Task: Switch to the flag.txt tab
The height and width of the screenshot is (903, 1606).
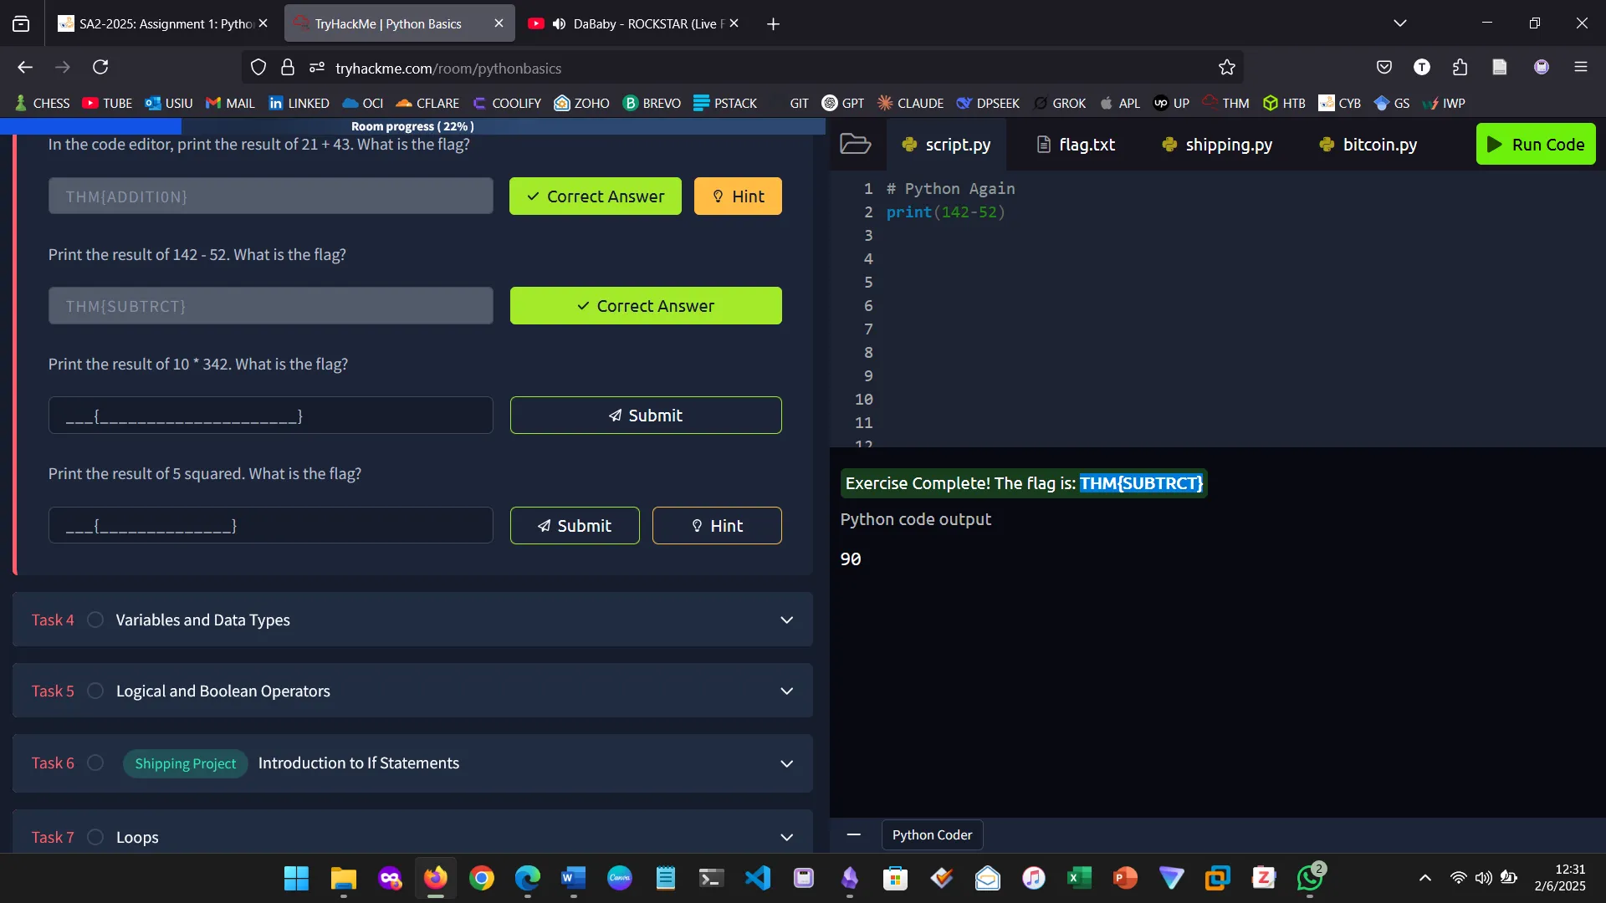Action: coord(1076,145)
